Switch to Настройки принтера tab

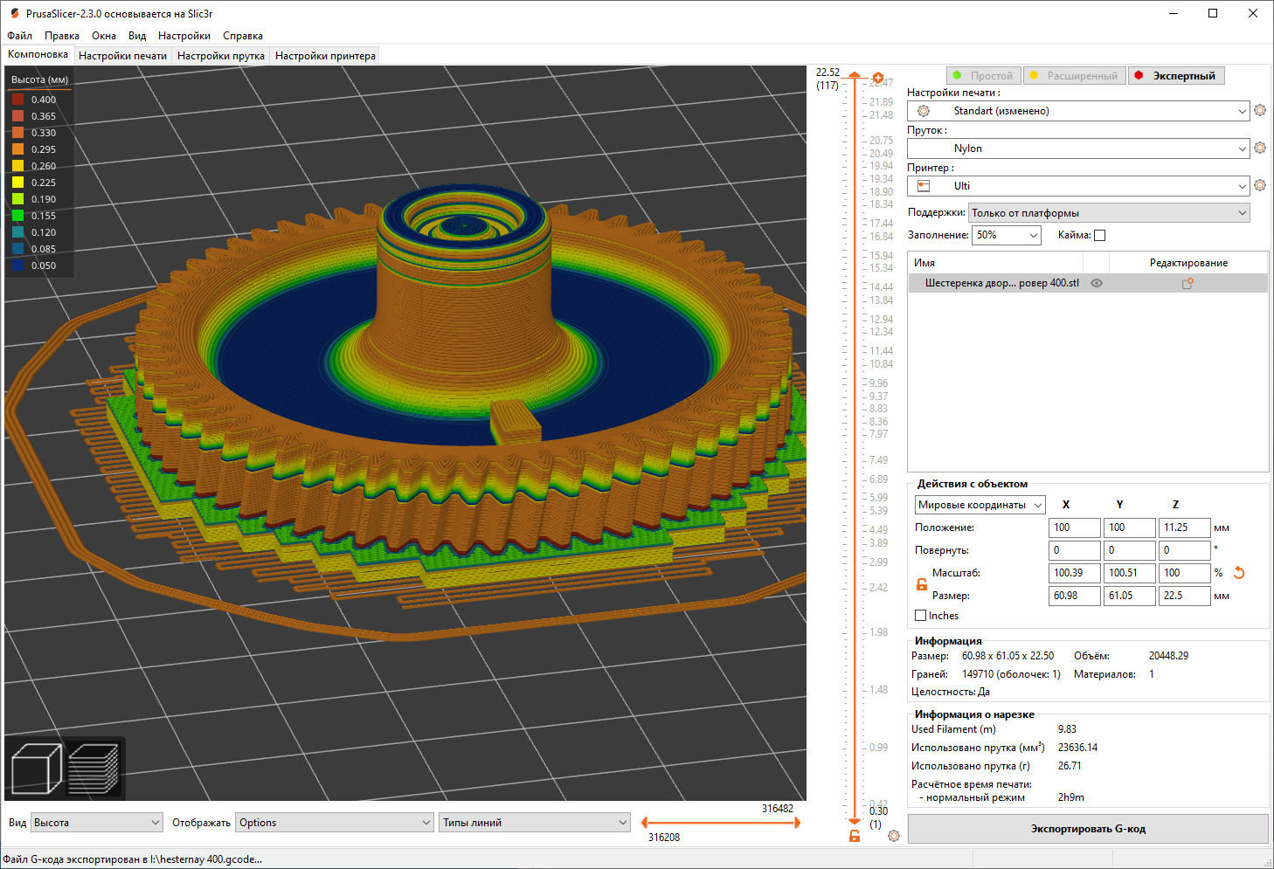(x=325, y=56)
